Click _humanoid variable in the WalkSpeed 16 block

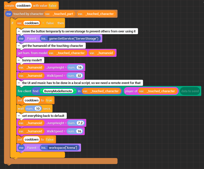coord(31,131)
